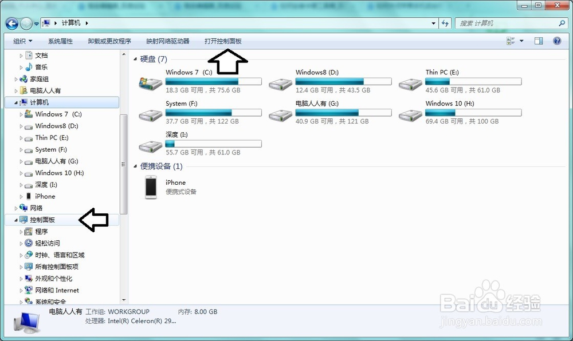Screen dimensions: 573x341
Task: Click the Windows 7 (C:) capacity bar
Action: (213, 81)
